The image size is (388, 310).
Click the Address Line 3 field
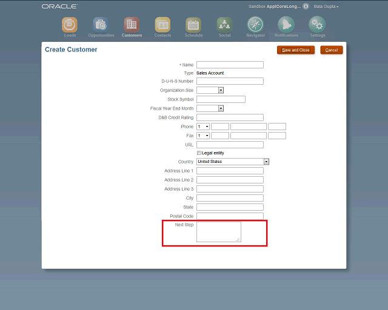click(x=230, y=189)
